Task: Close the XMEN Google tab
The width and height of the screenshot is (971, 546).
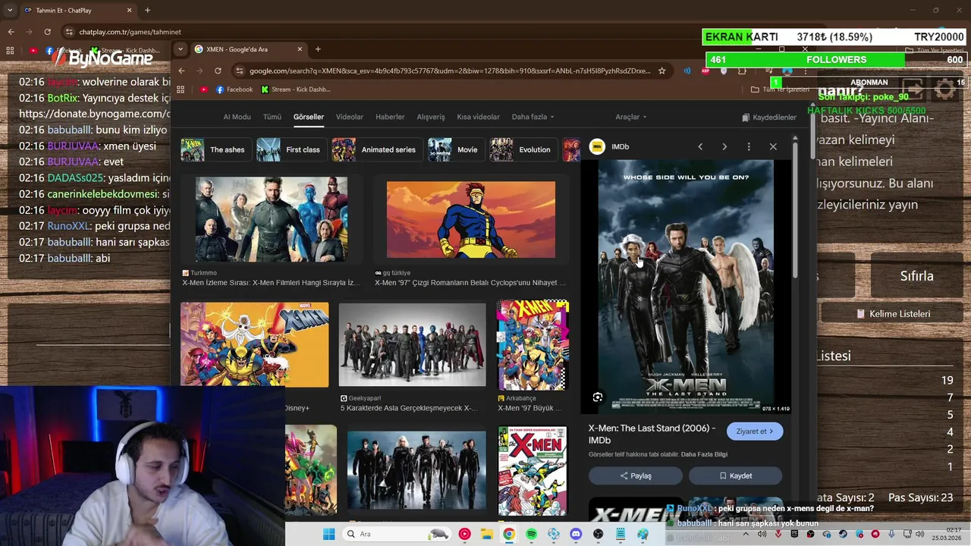Action: pyautogui.click(x=300, y=49)
